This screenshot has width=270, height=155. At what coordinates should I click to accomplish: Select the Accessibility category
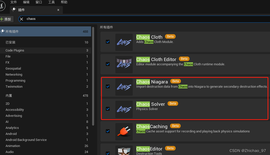click(45, 110)
